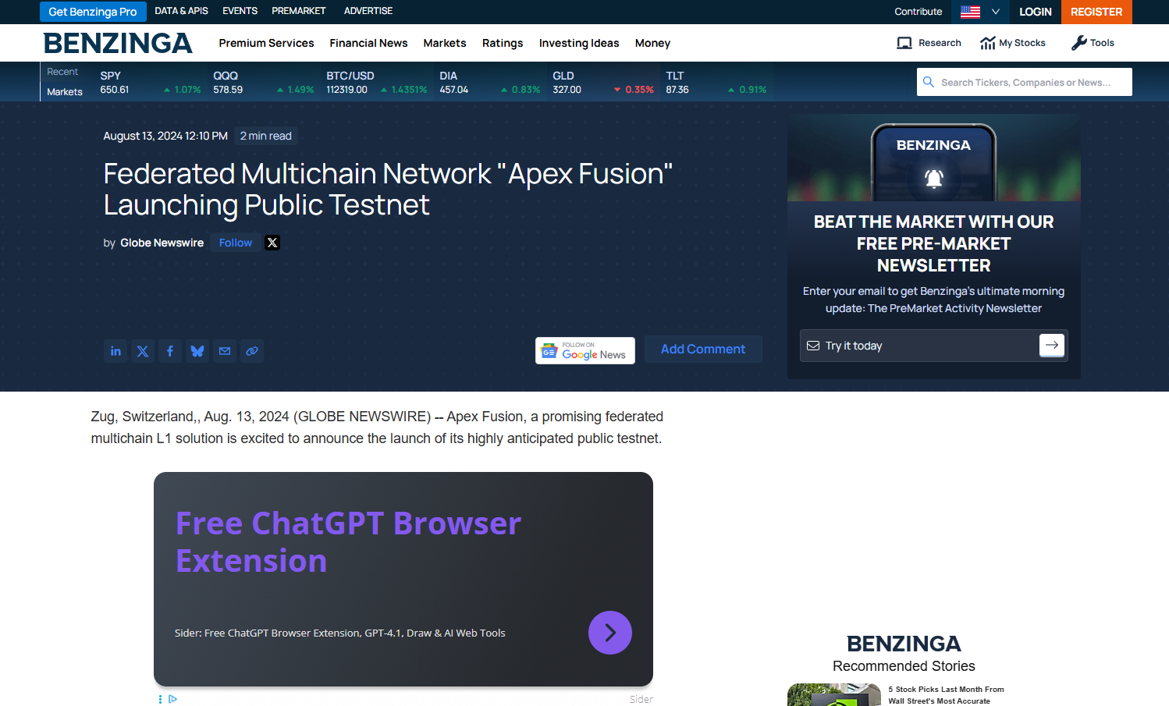Open the Markets navigation menu
Viewport: 1169px width, 706px height.
(444, 43)
